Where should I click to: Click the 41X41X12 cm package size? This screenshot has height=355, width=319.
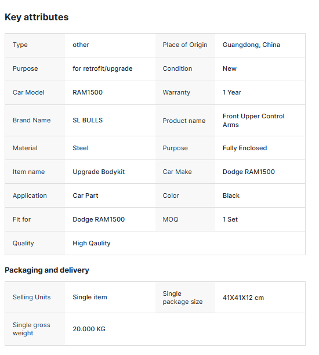click(x=243, y=298)
